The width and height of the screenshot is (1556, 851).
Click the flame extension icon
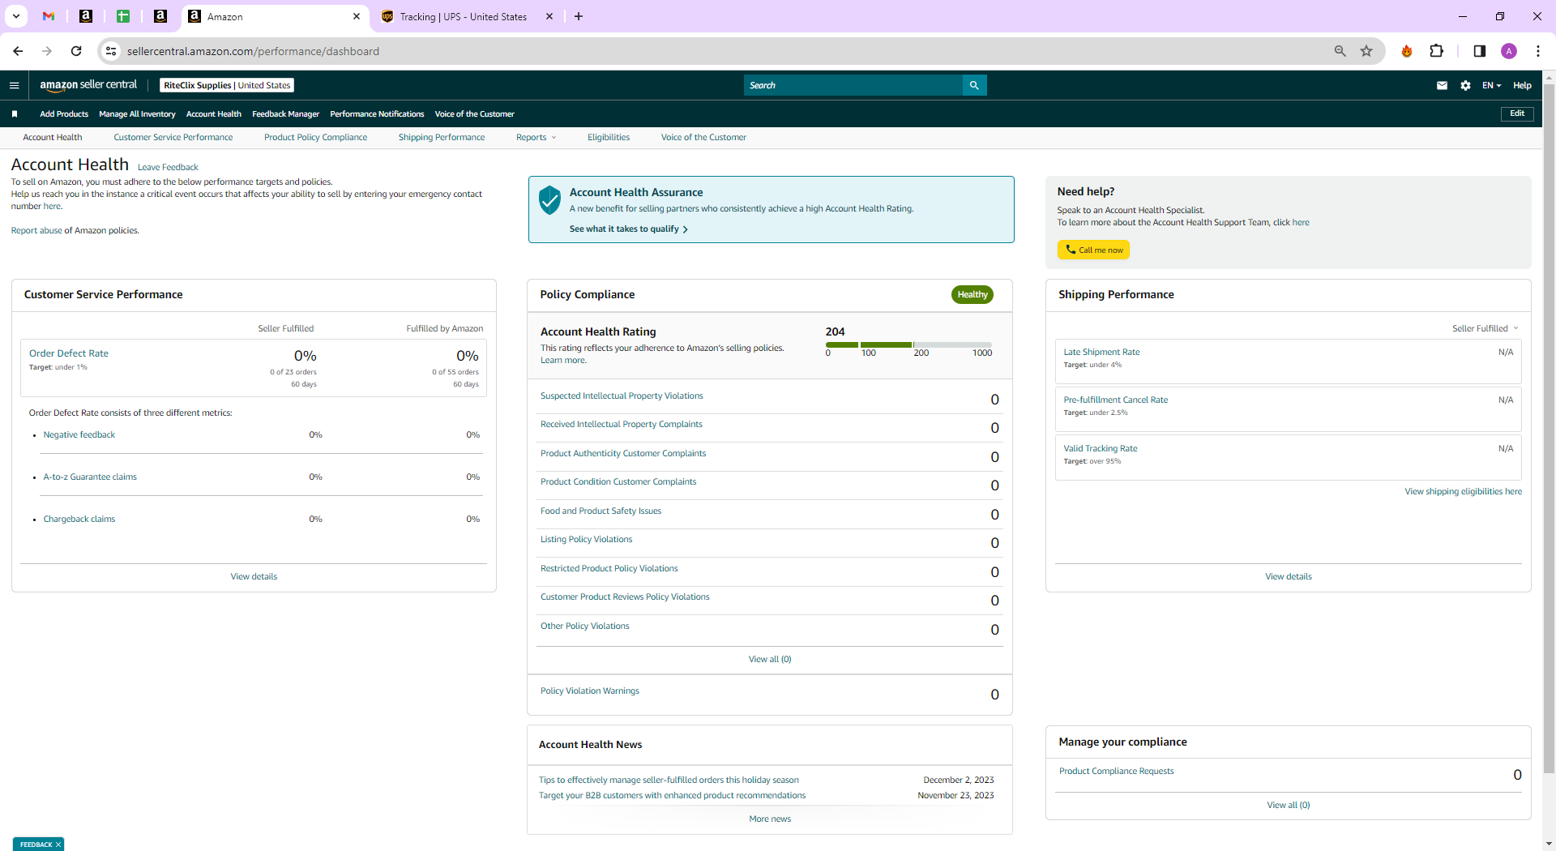[1407, 51]
